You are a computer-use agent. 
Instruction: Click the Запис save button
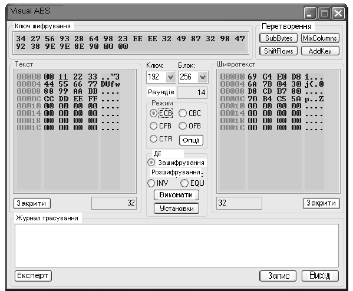278,276
